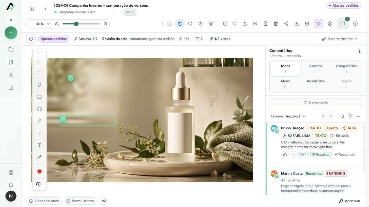Click comment pin 1 on the image
The image size is (369, 207).
click(x=71, y=78)
